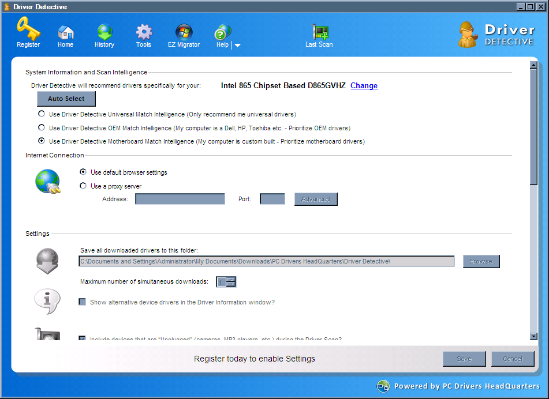
Task: View the Last Scan icon
Action: click(x=319, y=32)
